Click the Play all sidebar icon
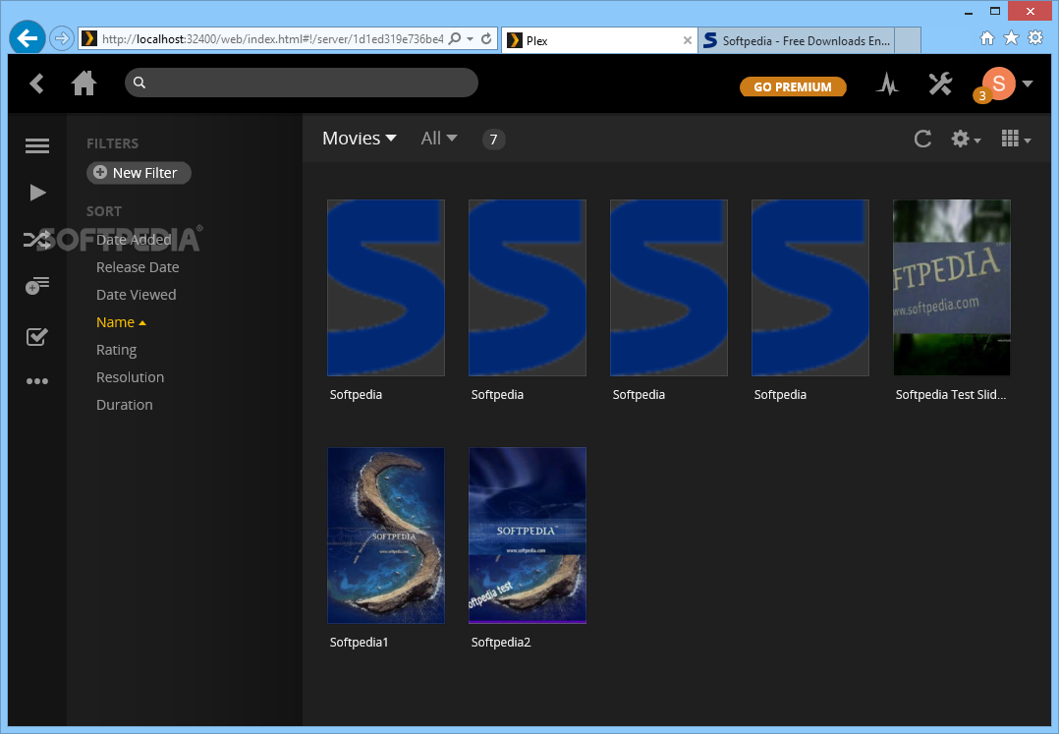Image resolution: width=1059 pixels, height=734 pixels. pos(37,193)
